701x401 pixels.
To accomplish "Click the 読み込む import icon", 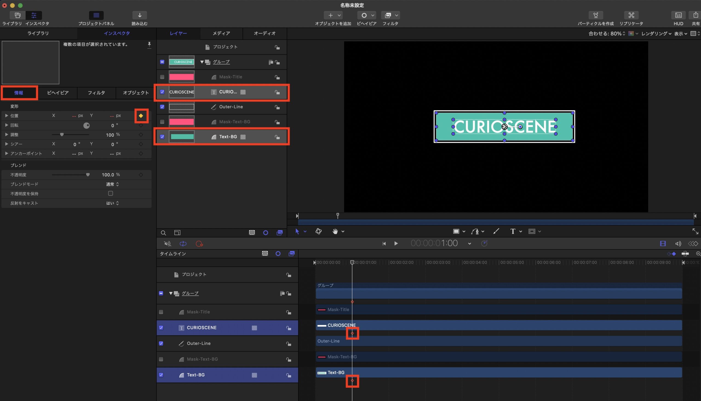I will (139, 15).
